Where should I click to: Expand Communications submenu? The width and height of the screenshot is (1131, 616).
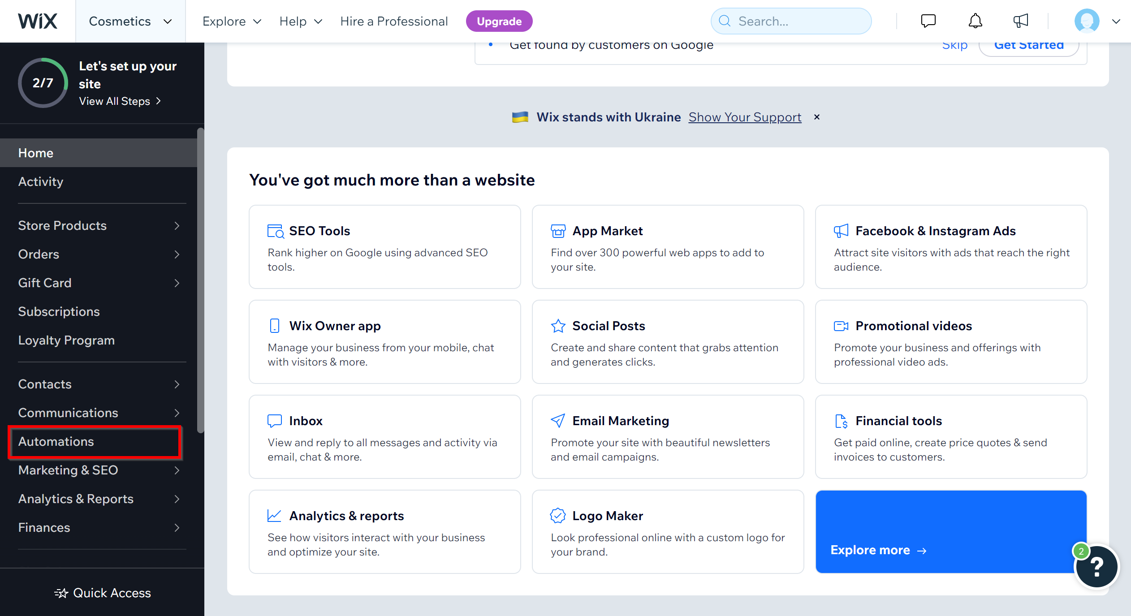(177, 413)
